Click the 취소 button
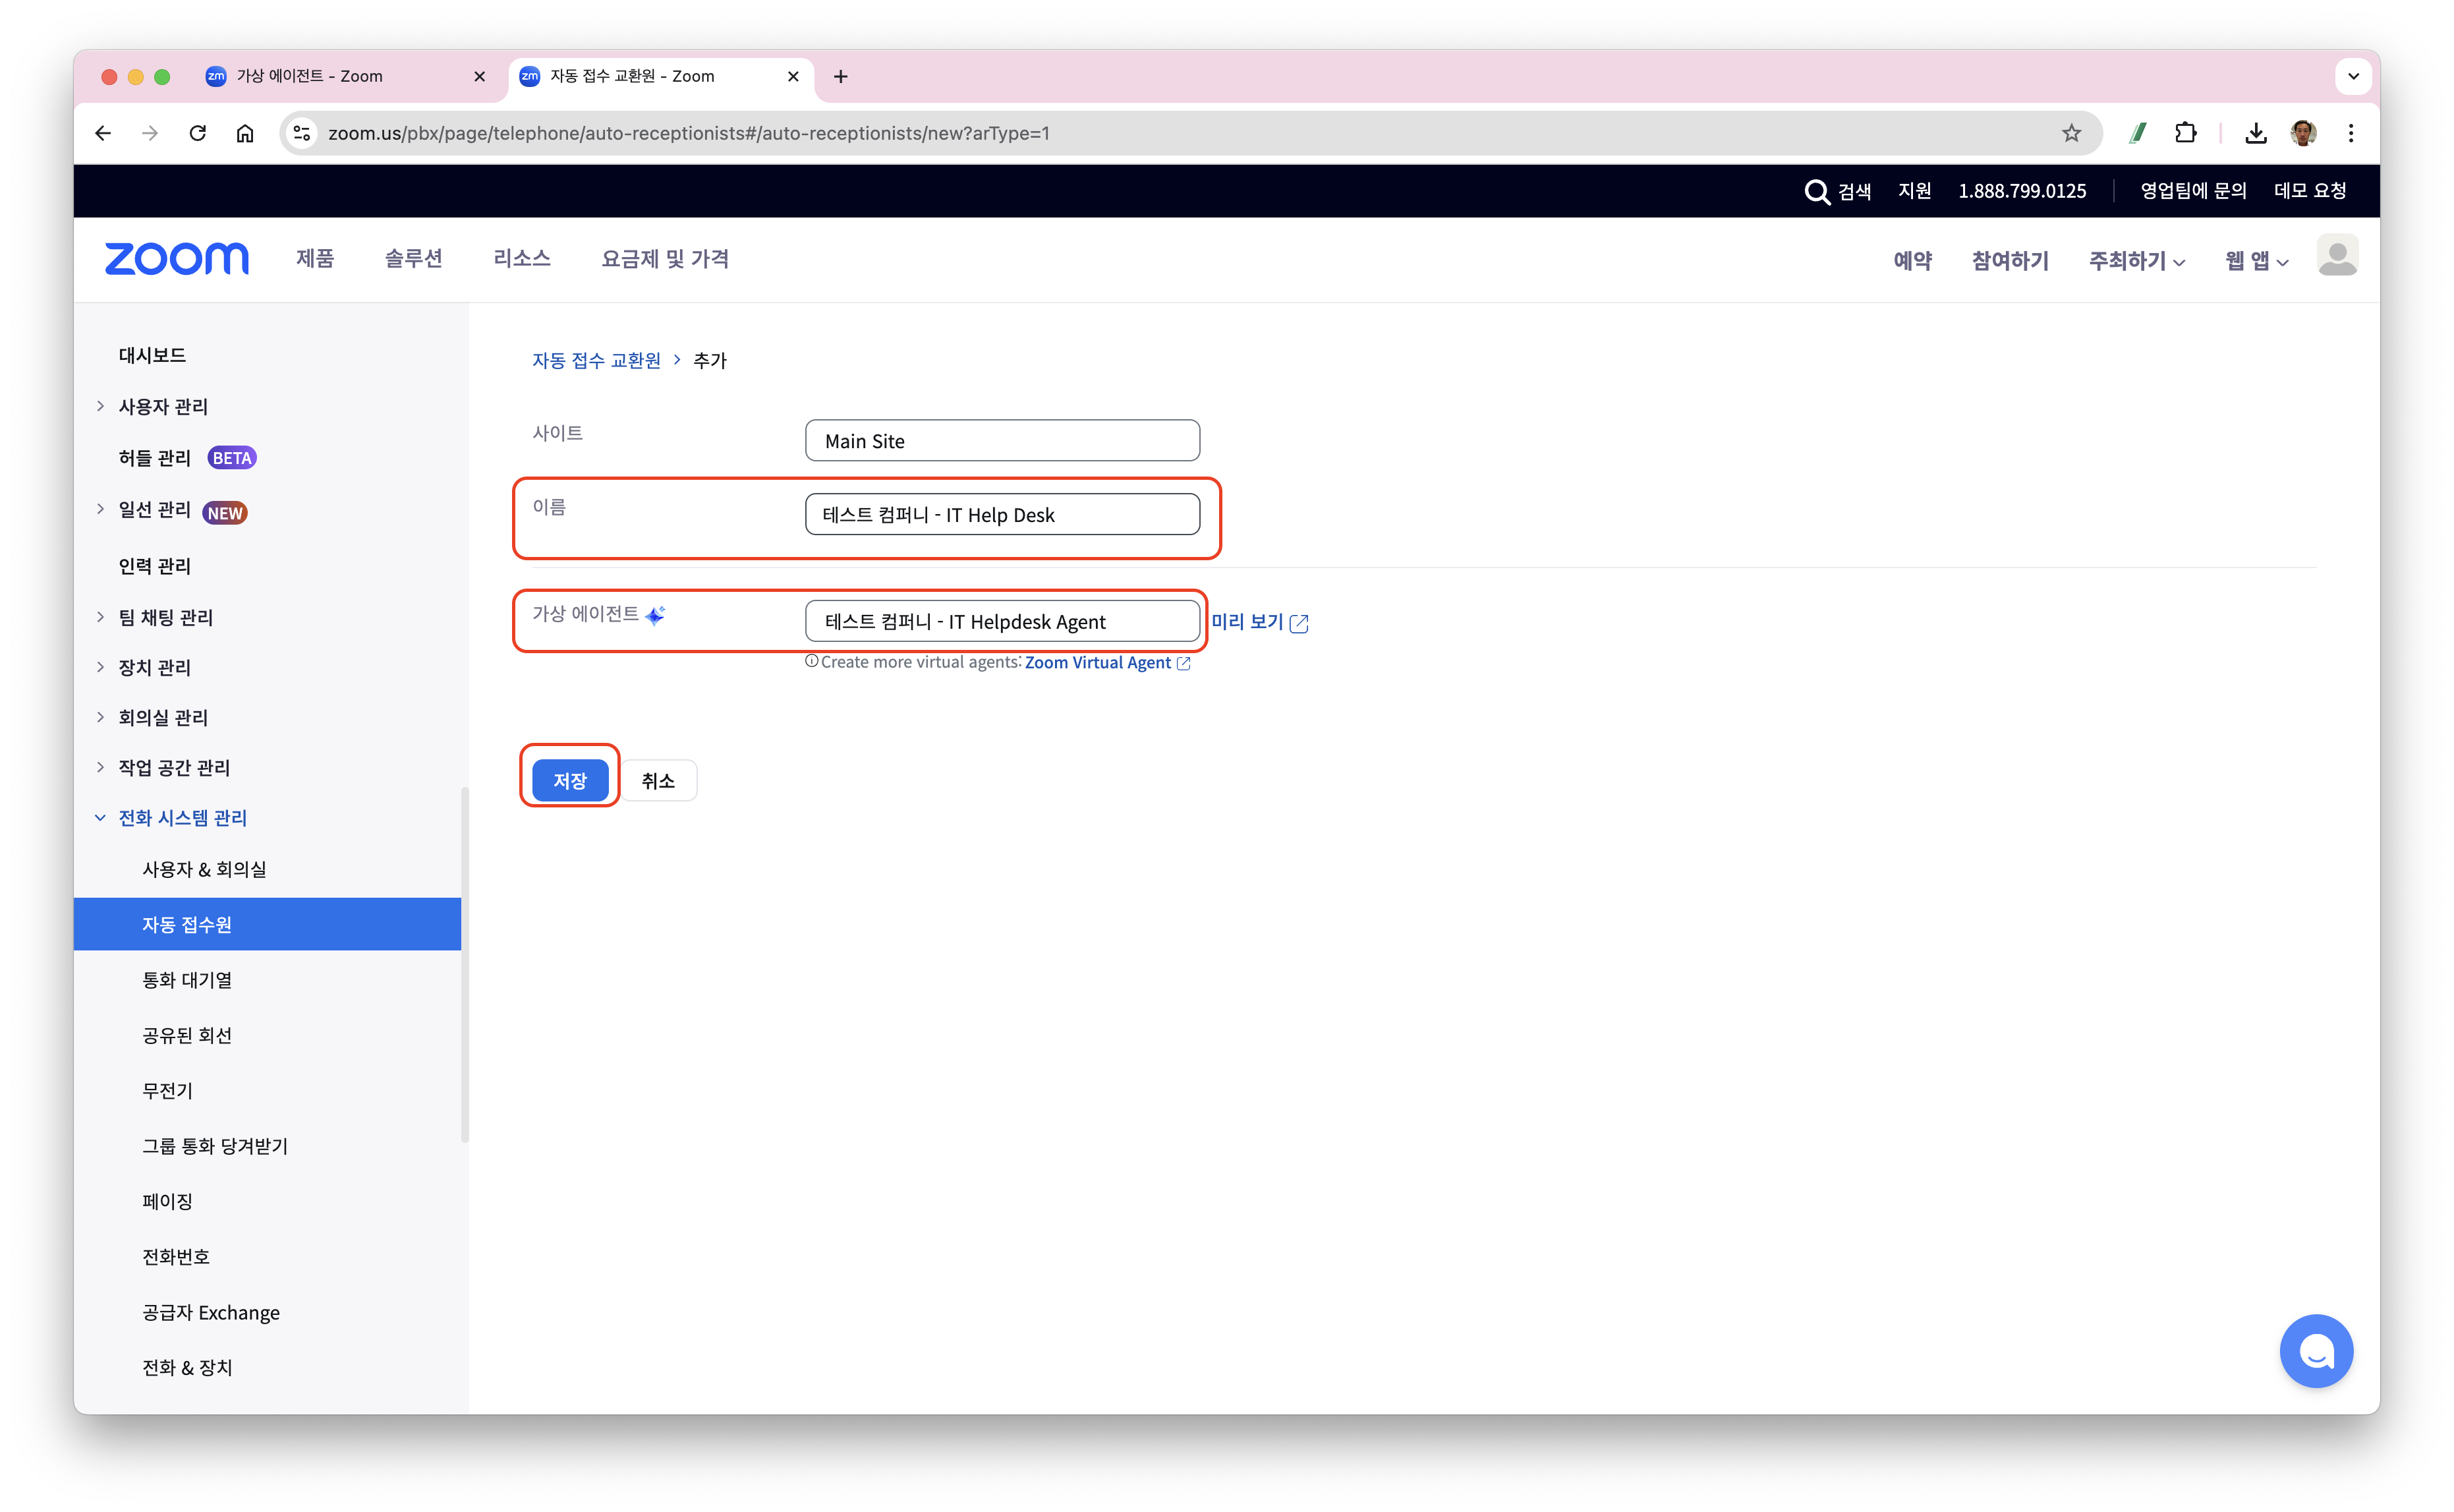 [658, 780]
